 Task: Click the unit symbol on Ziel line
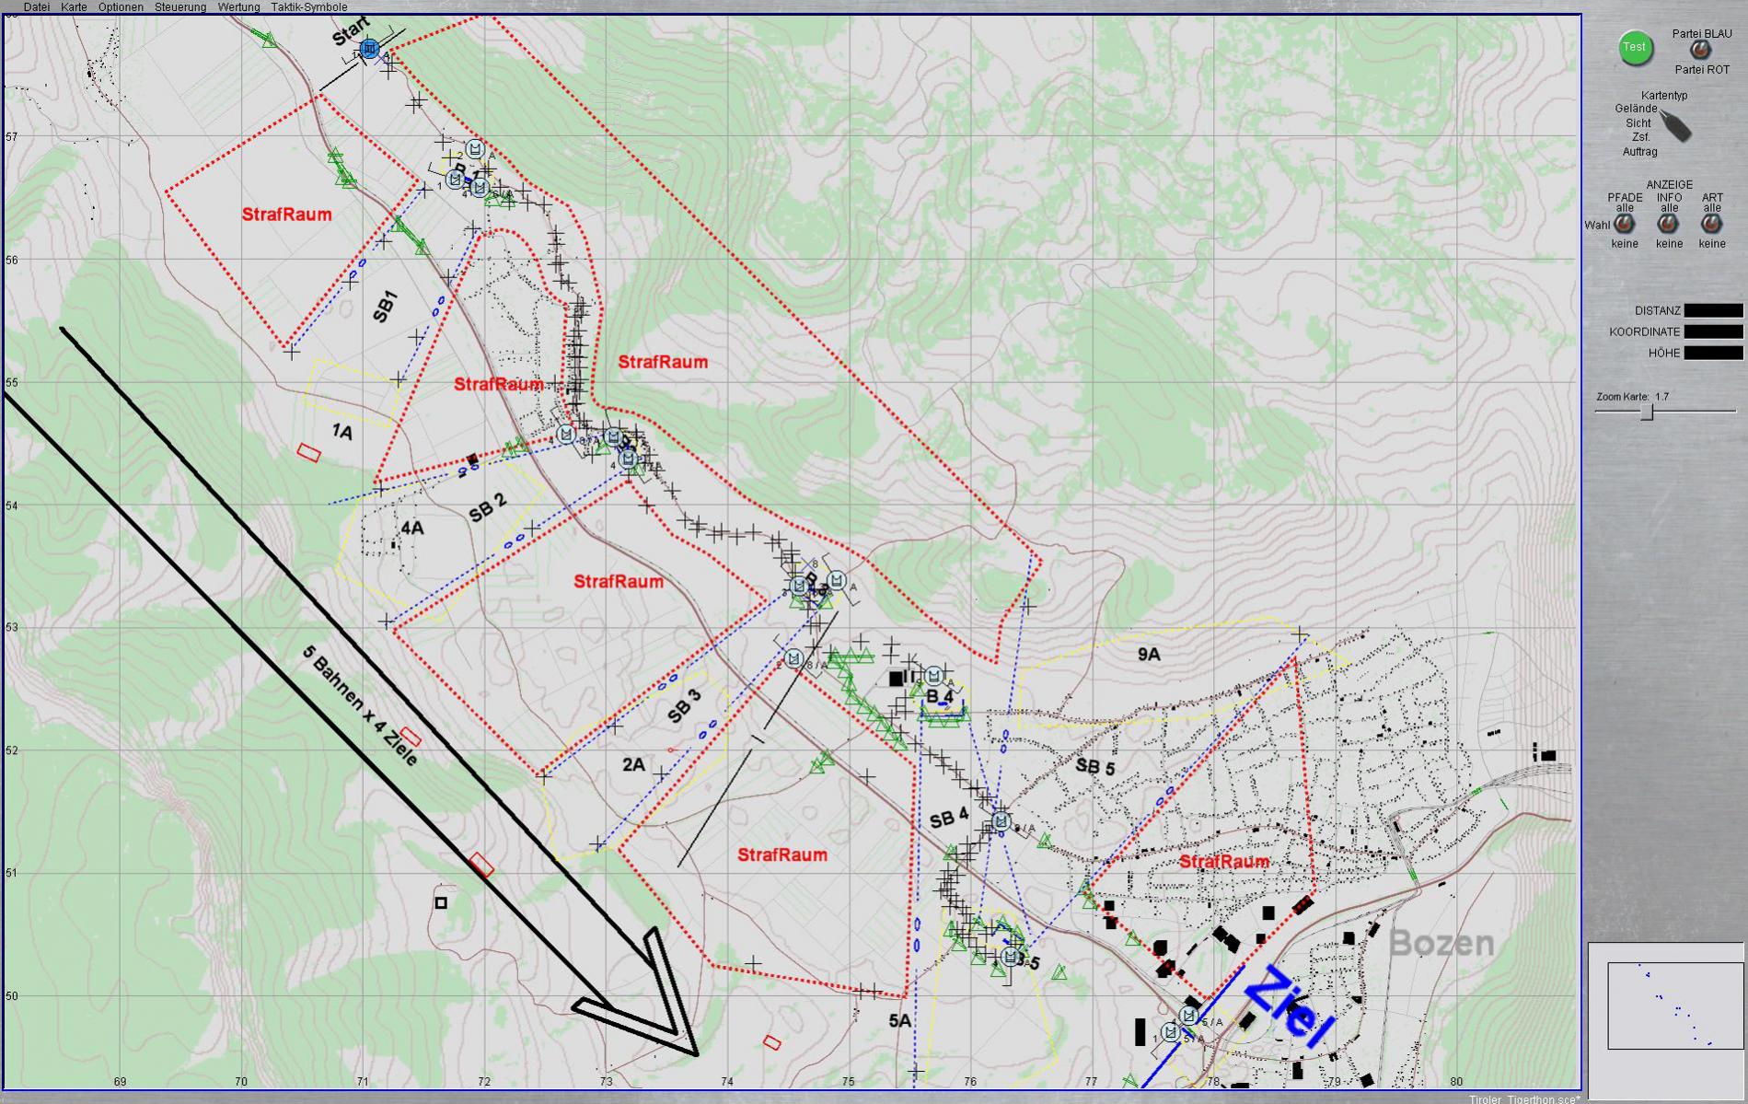point(1188,1016)
